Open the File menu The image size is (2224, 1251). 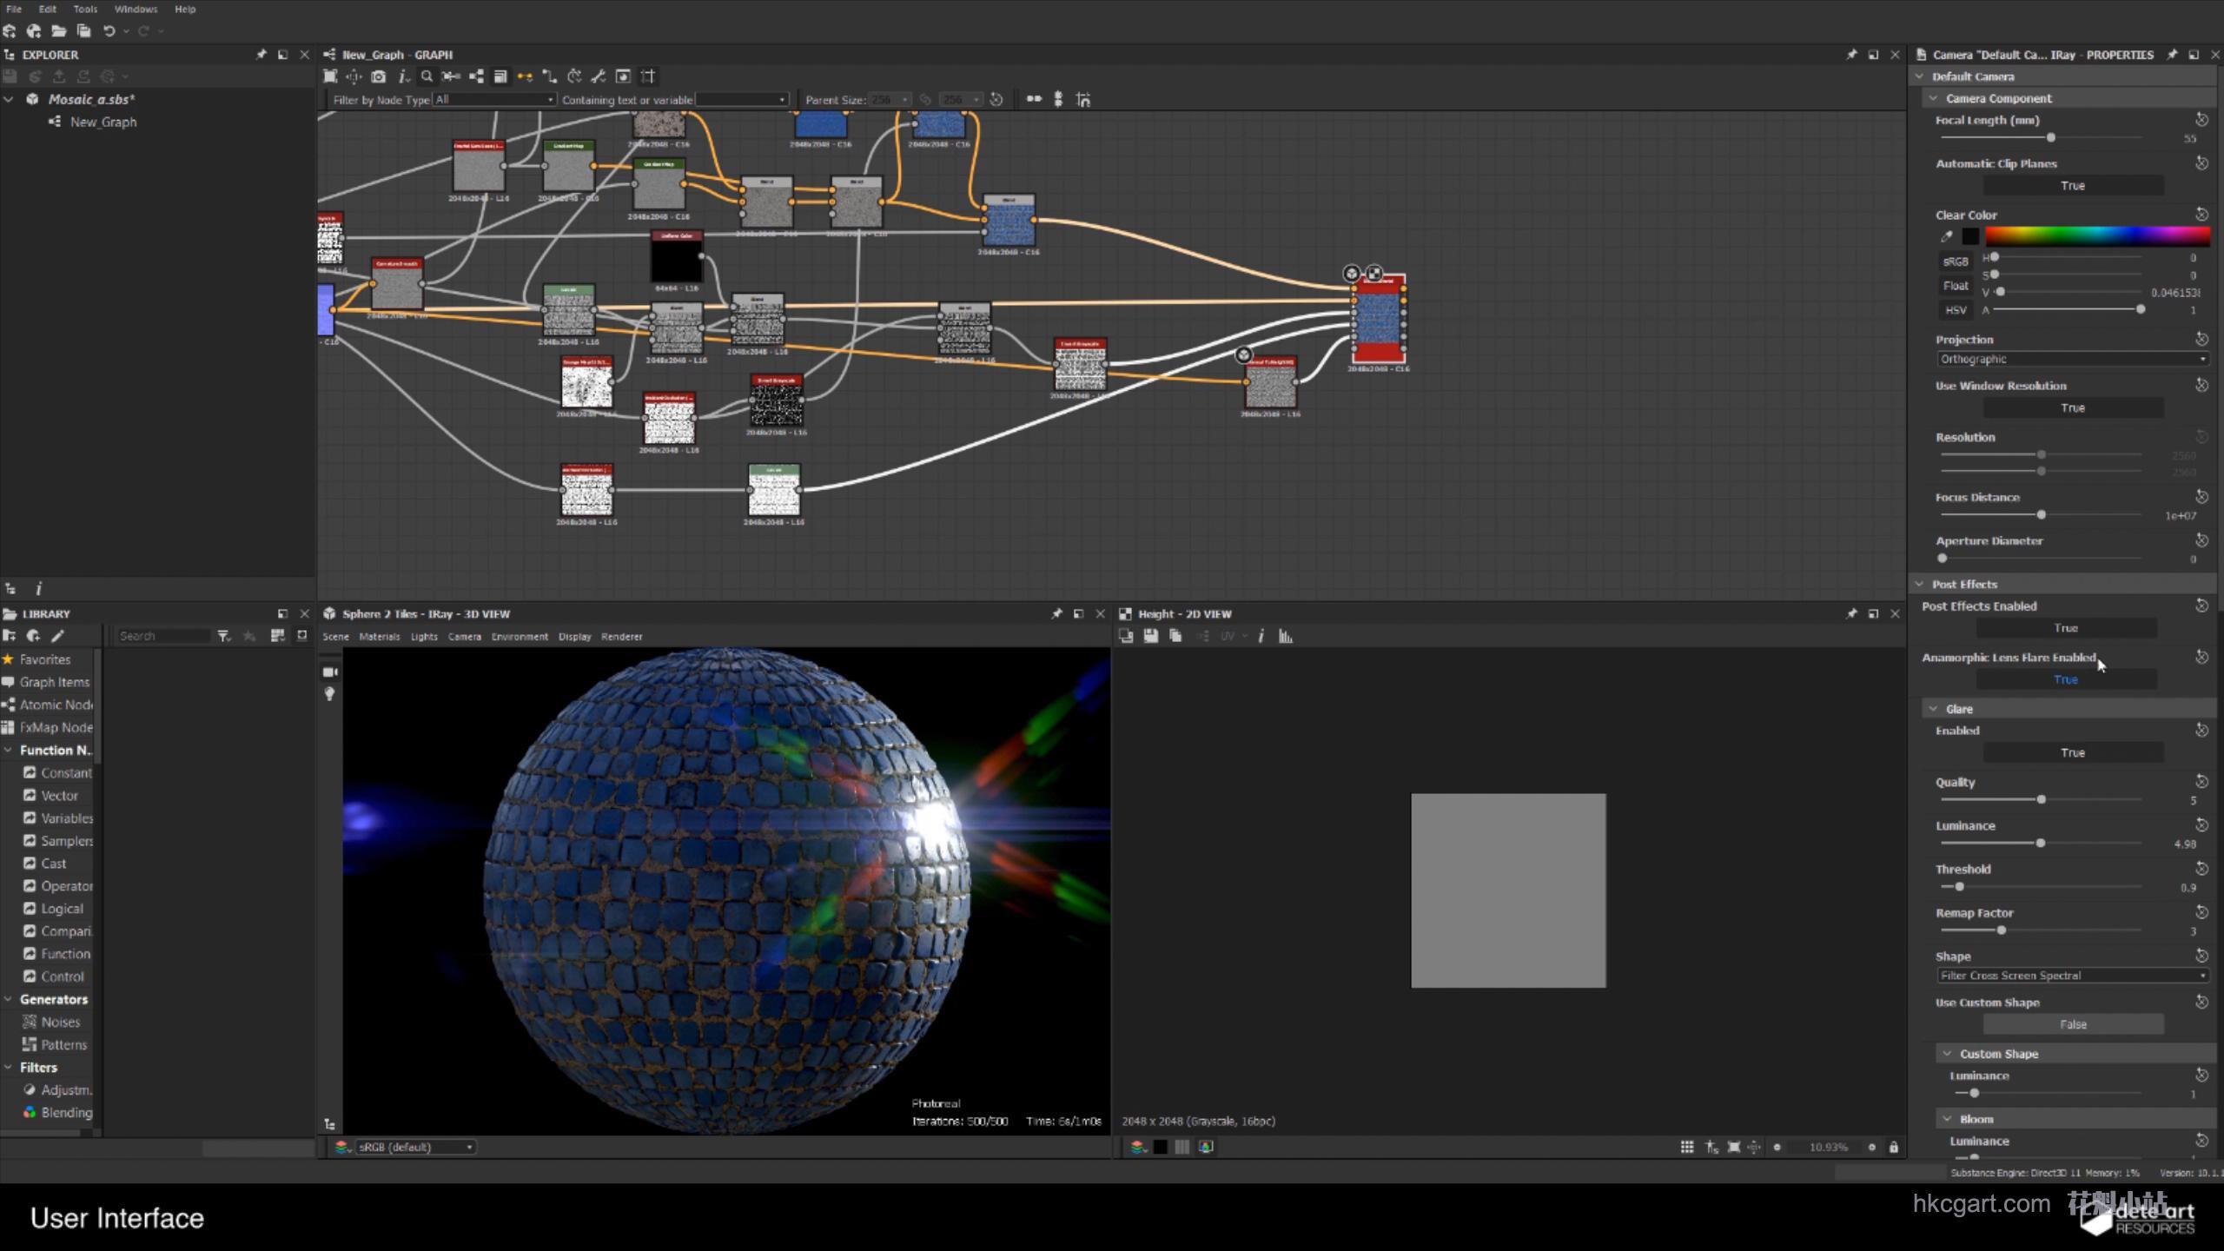coord(14,10)
